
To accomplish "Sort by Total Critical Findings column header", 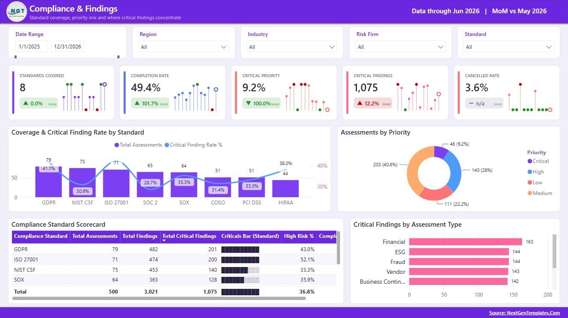I will click(189, 236).
